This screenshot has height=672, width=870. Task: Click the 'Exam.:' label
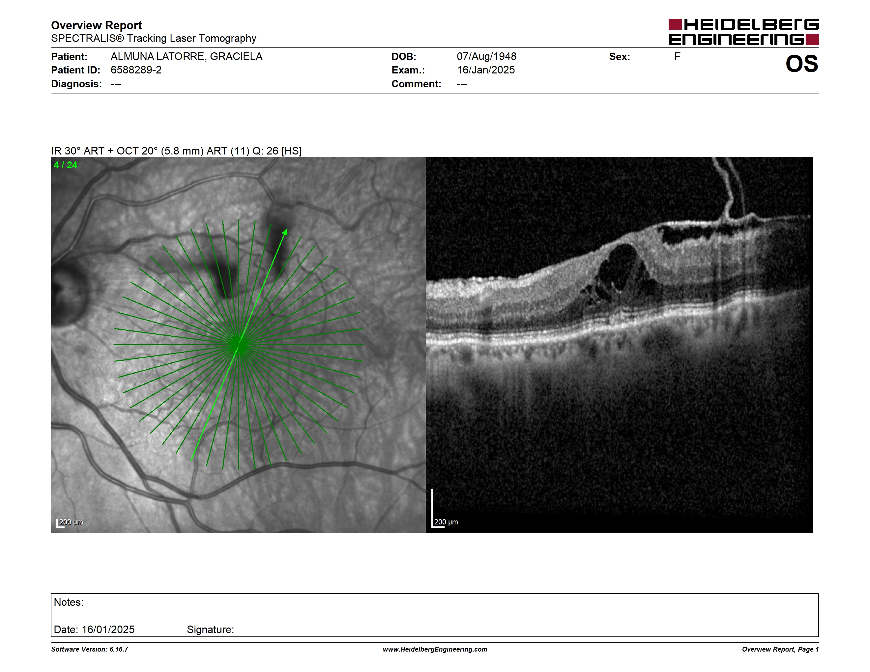point(408,70)
